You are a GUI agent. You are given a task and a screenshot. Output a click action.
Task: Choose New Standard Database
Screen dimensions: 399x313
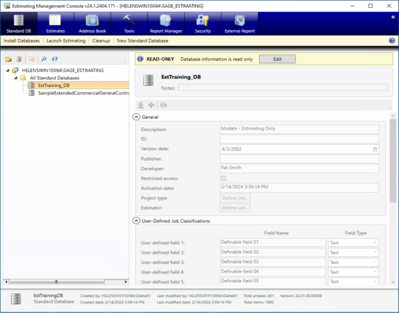point(143,41)
